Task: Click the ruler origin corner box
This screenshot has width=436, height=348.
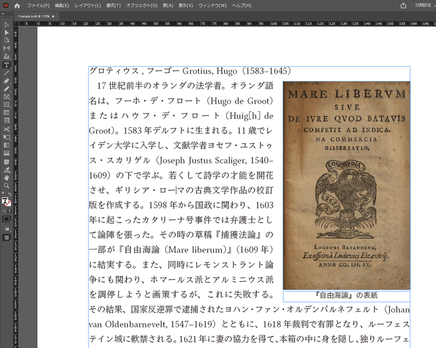Action: pyautogui.click(x=16, y=24)
